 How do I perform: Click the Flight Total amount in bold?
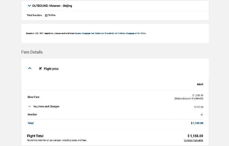click(195, 136)
